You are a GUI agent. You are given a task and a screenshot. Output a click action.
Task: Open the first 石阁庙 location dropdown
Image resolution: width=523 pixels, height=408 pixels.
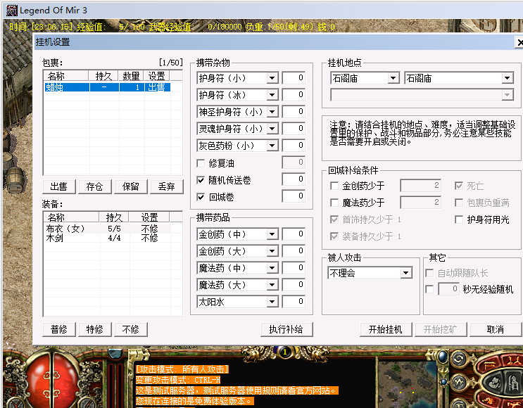(365, 78)
